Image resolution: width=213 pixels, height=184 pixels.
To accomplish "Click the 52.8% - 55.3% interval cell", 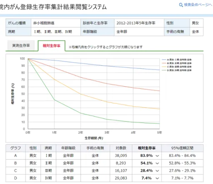I will [182, 163].
